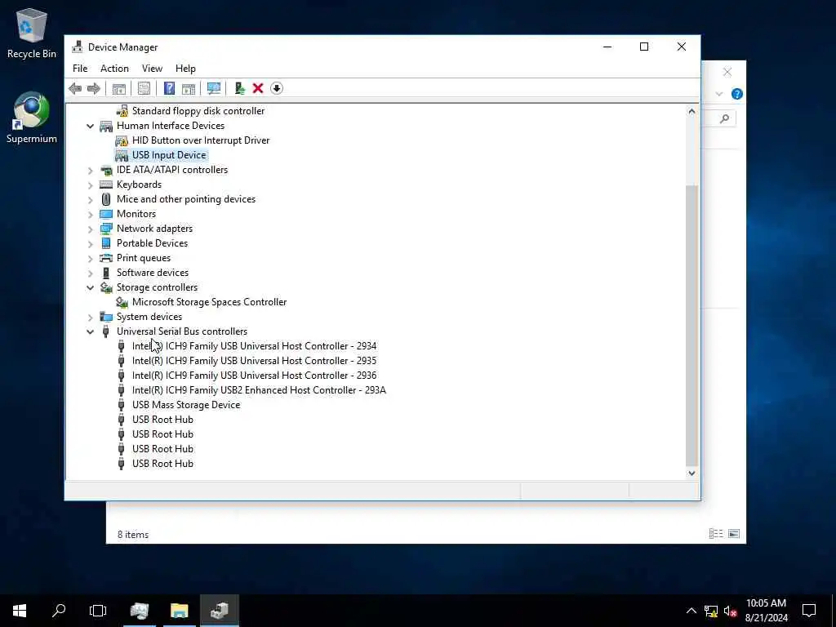Image resolution: width=836 pixels, height=627 pixels.
Task: Open Task View in the taskbar
Action: [98, 611]
